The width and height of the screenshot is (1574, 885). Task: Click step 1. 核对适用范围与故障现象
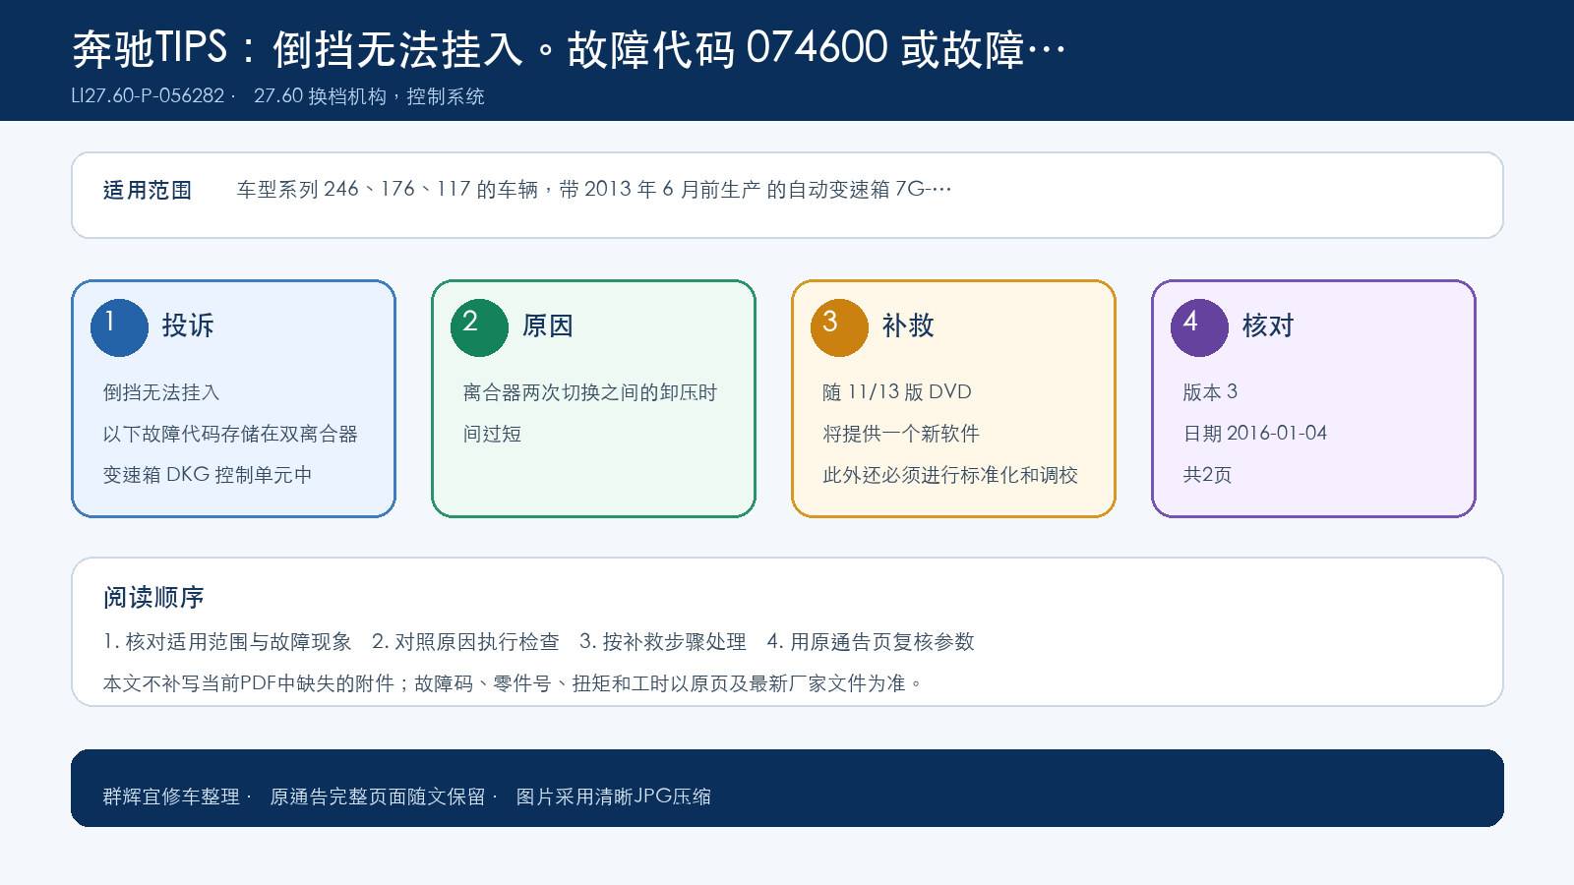click(x=227, y=642)
